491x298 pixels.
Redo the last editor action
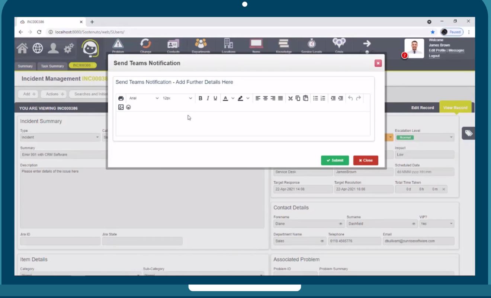[358, 98]
